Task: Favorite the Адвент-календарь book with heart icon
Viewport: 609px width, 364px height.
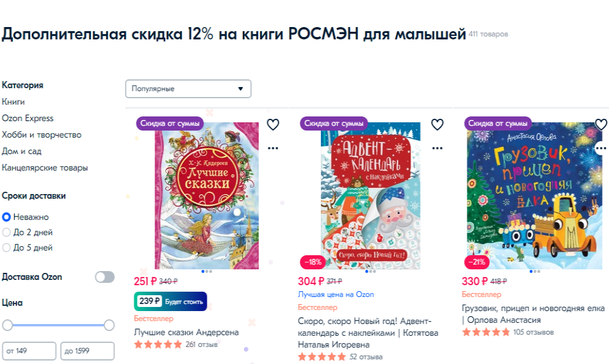Action: pos(437,124)
